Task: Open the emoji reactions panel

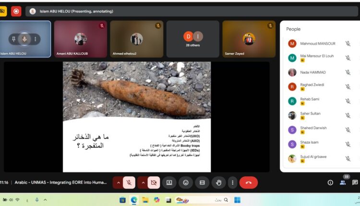Action: click(x=186, y=183)
